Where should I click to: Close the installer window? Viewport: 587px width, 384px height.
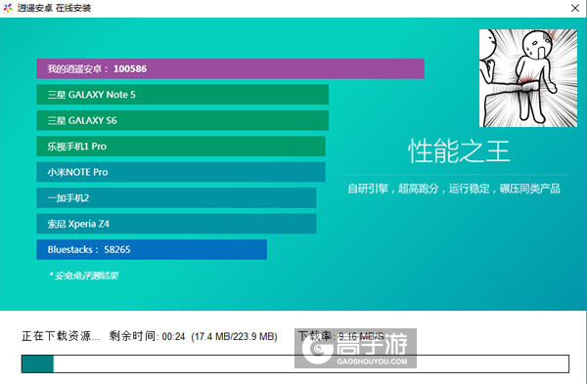click(575, 8)
